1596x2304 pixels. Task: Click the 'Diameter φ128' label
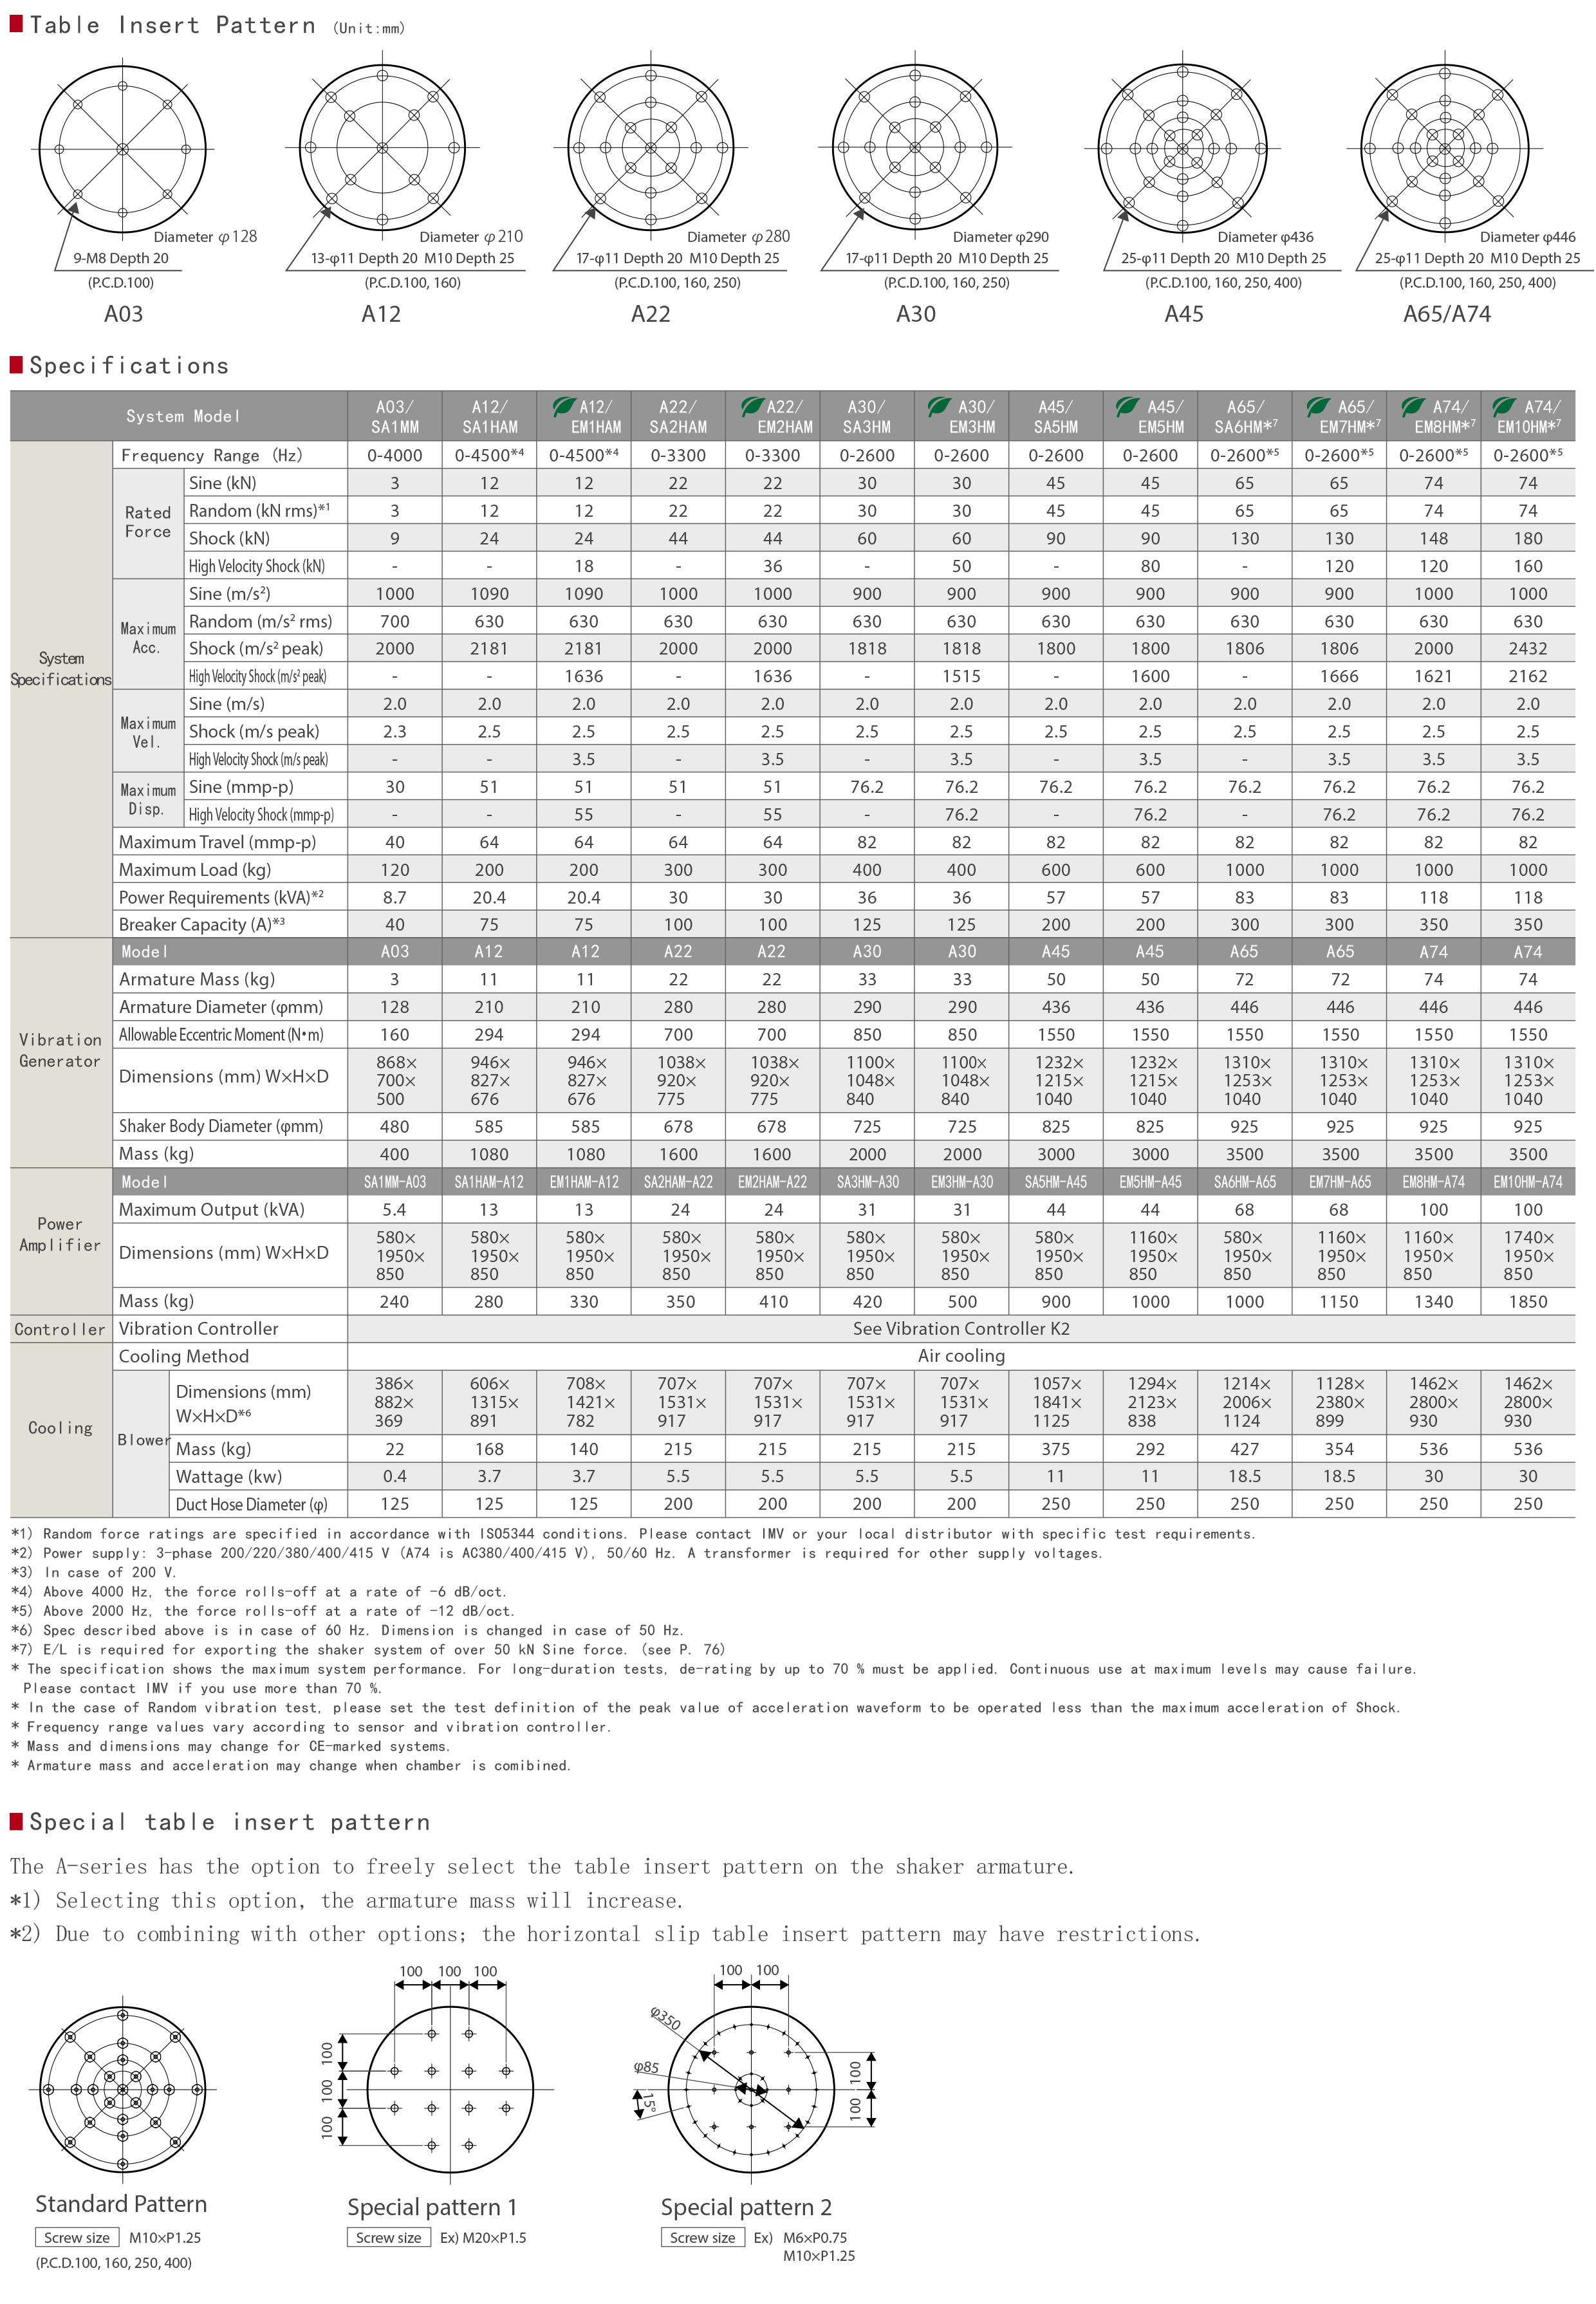pos(205,237)
